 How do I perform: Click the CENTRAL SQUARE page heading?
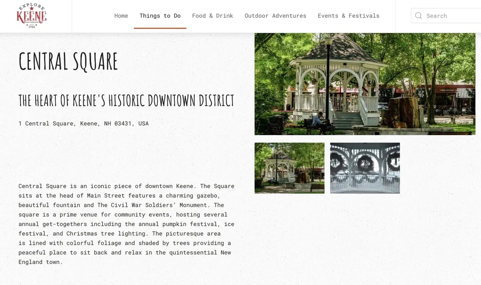pos(68,61)
